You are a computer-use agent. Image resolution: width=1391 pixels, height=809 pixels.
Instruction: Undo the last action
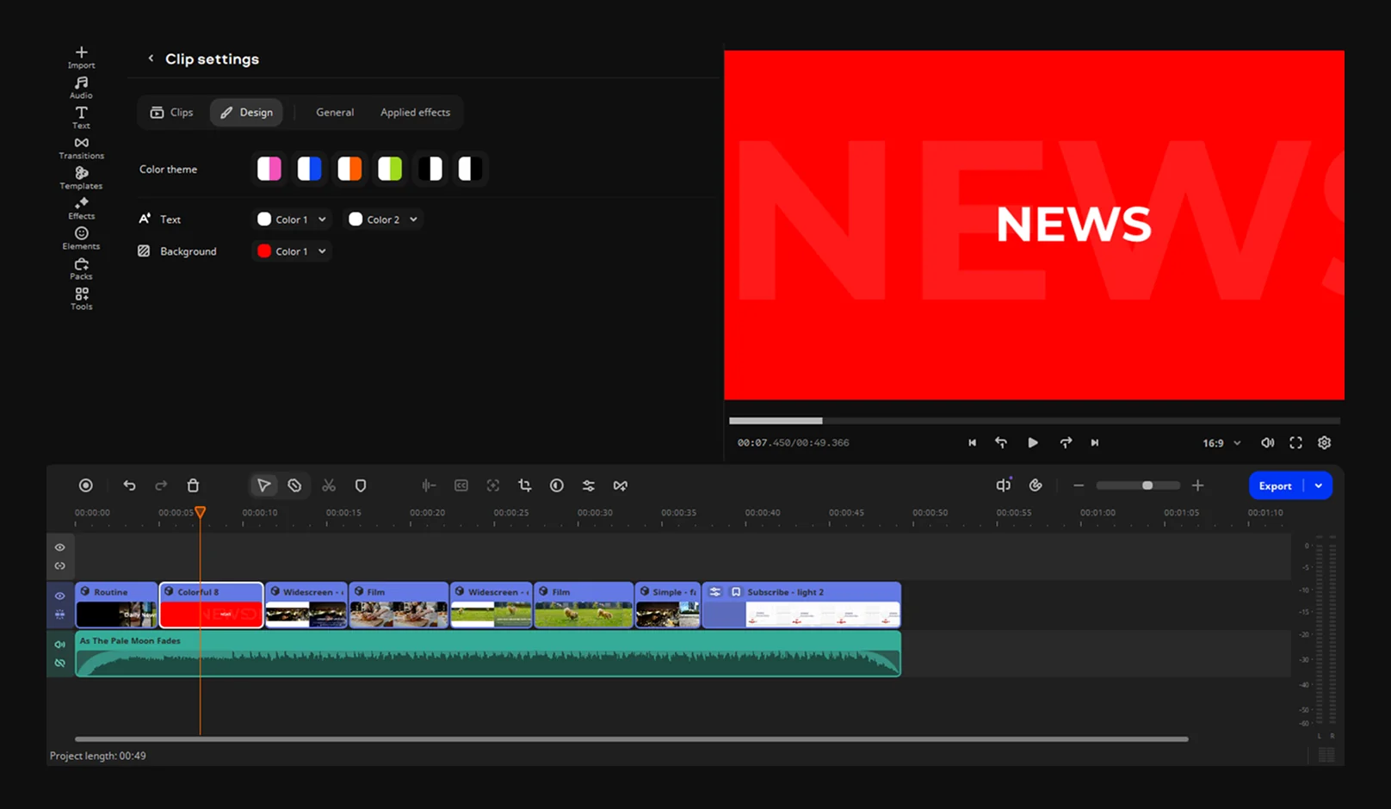coord(129,485)
